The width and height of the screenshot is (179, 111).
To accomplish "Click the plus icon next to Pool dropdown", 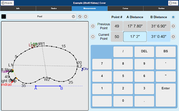I will point(86,17).
